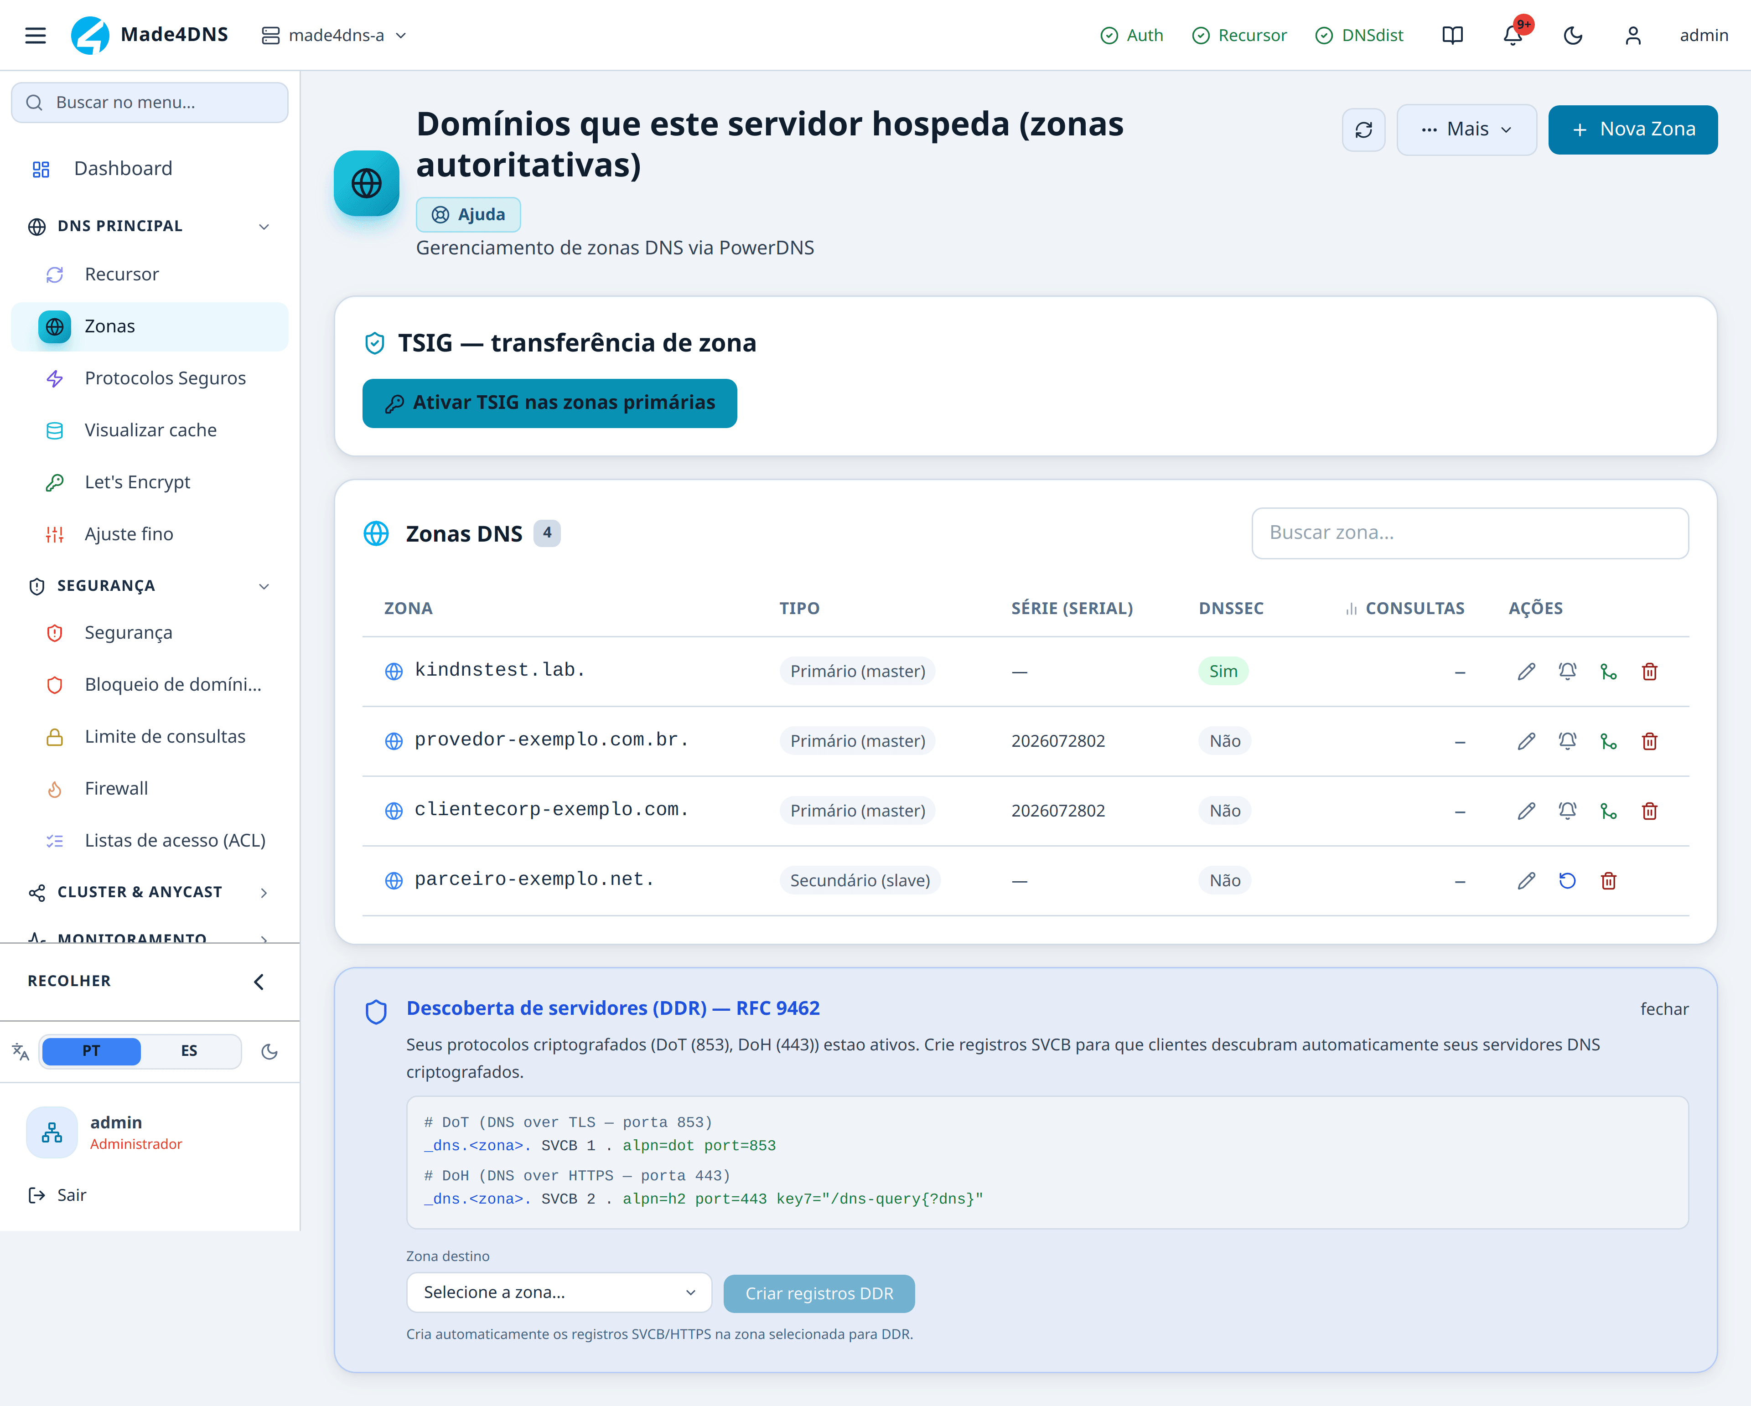Viewport: 1751px width, 1406px height.
Task: Click the Ajuda help button
Action: (x=468, y=214)
